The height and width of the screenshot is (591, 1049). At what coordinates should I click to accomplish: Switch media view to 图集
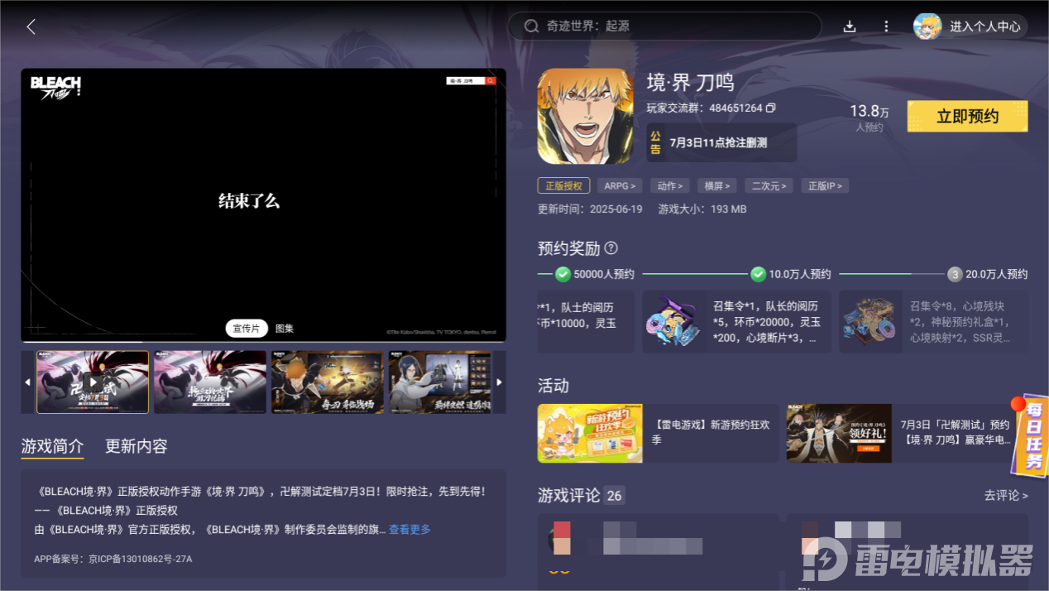pos(285,328)
